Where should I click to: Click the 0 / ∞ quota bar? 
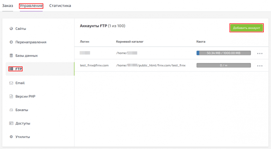(223, 65)
